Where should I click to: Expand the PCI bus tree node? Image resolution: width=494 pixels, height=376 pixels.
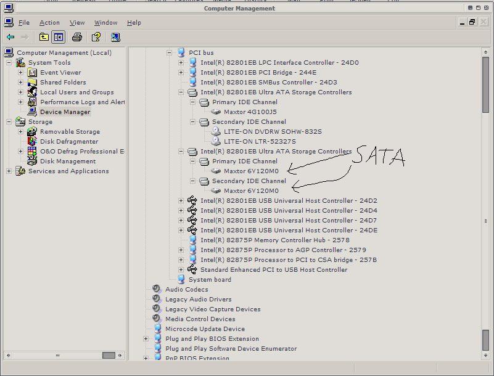coord(170,52)
